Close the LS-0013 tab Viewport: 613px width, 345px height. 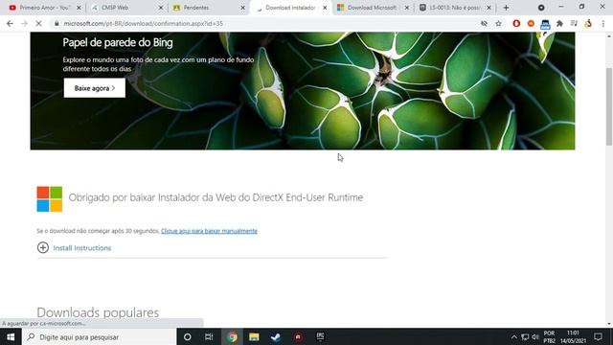488,8
